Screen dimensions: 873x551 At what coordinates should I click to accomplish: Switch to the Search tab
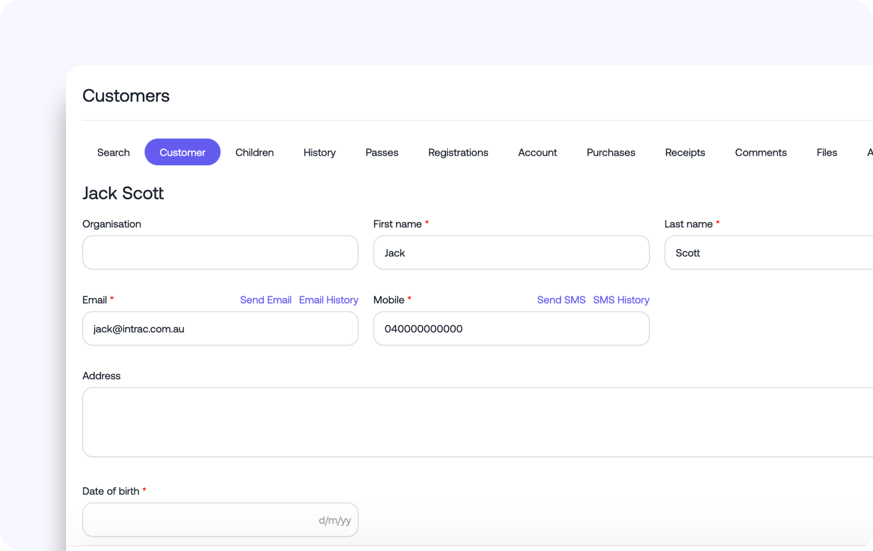(113, 152)
